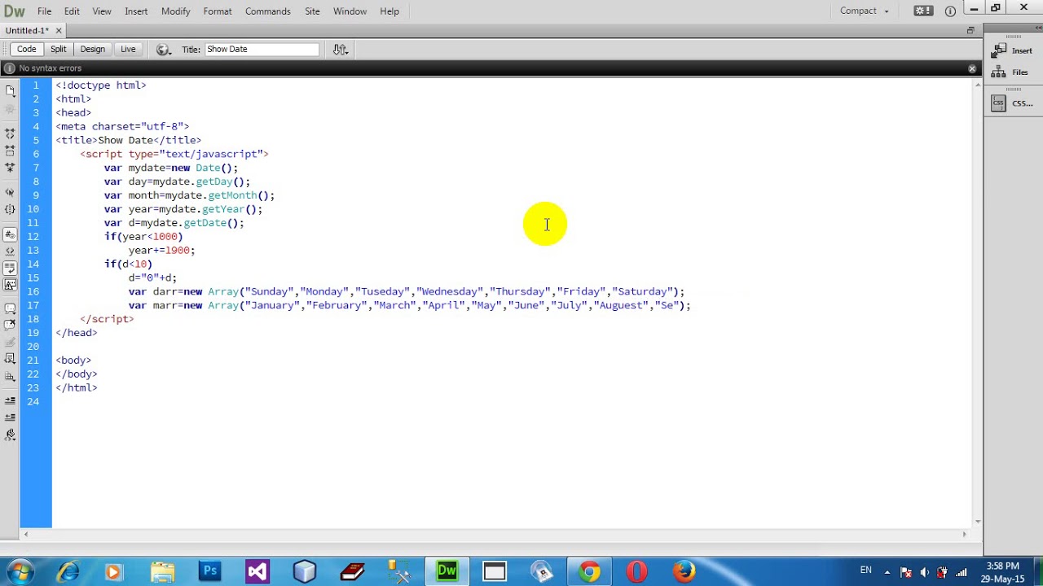Viewport: 1043px width, 586px height.
Task: Open Compact workspace dropdown
Action: coord(865,11)
